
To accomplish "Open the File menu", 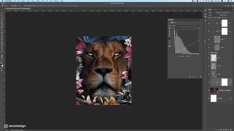I will click(x=14, y=1).
